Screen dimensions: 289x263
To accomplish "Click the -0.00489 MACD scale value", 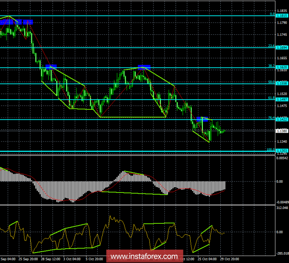I will tap(281, 202).
